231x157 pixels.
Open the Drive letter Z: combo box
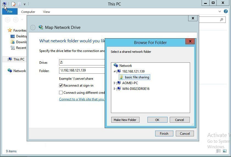[x=82, y=62]
